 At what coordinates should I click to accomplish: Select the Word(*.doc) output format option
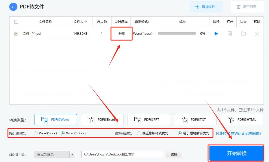click(35, 133)
